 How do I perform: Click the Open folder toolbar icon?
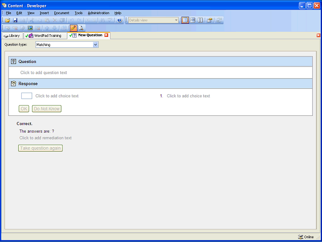click(8, 20)
